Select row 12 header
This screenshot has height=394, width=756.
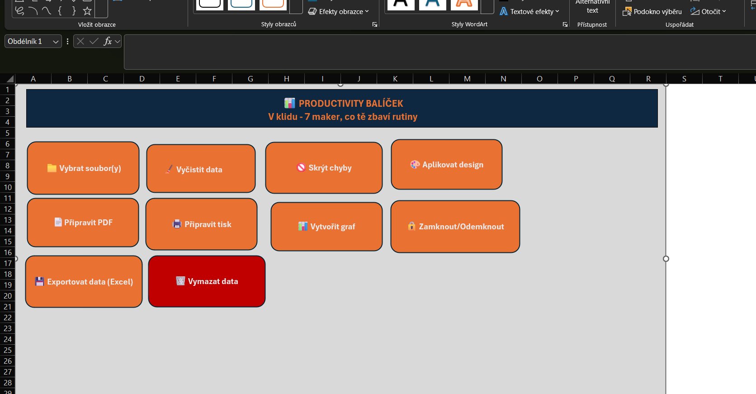pos(7,209)
